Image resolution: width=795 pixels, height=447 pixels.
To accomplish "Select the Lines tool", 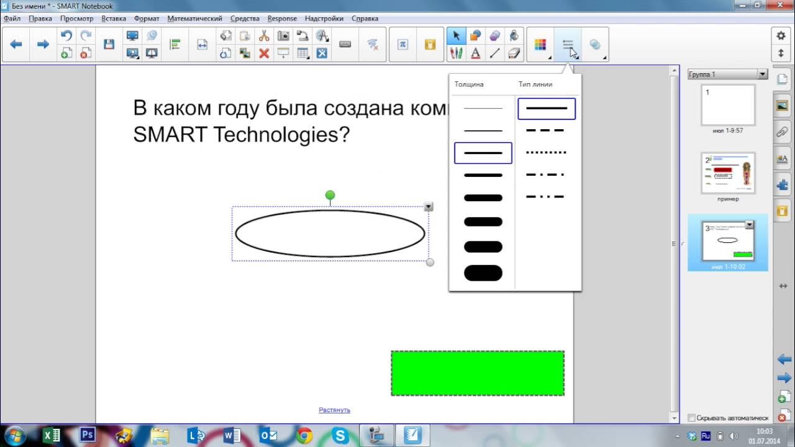I will coord(495,53).
